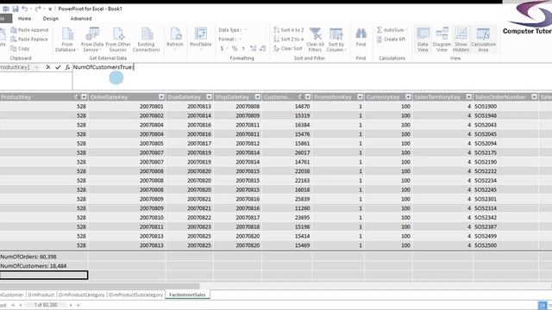The height and width of the screenshot is (310, 552).
Task: Click the Paste Append icon
Action: [x=14, y=30]
